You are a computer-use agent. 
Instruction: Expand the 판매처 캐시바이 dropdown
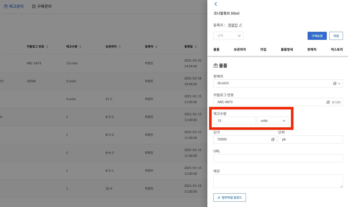[x=339, y=83]
